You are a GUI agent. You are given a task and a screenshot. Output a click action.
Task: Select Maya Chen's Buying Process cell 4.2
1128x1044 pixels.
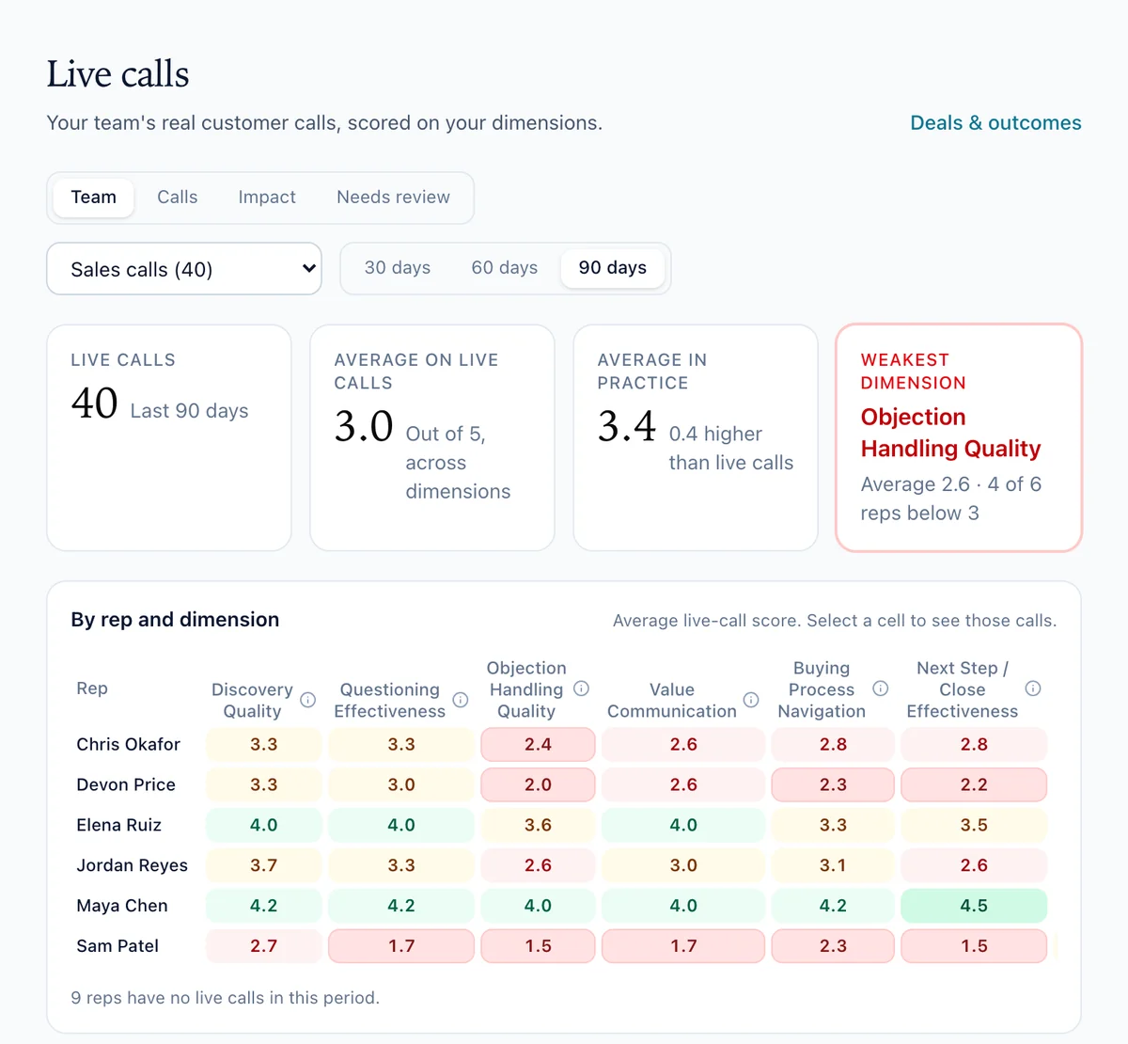(833, 906)
